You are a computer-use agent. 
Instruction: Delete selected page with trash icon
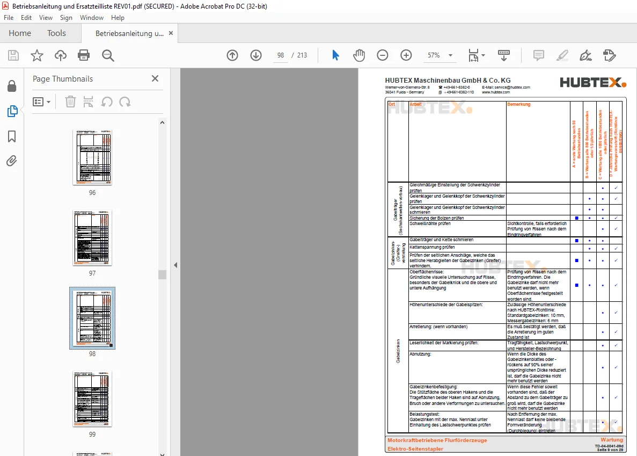(70, 102)
